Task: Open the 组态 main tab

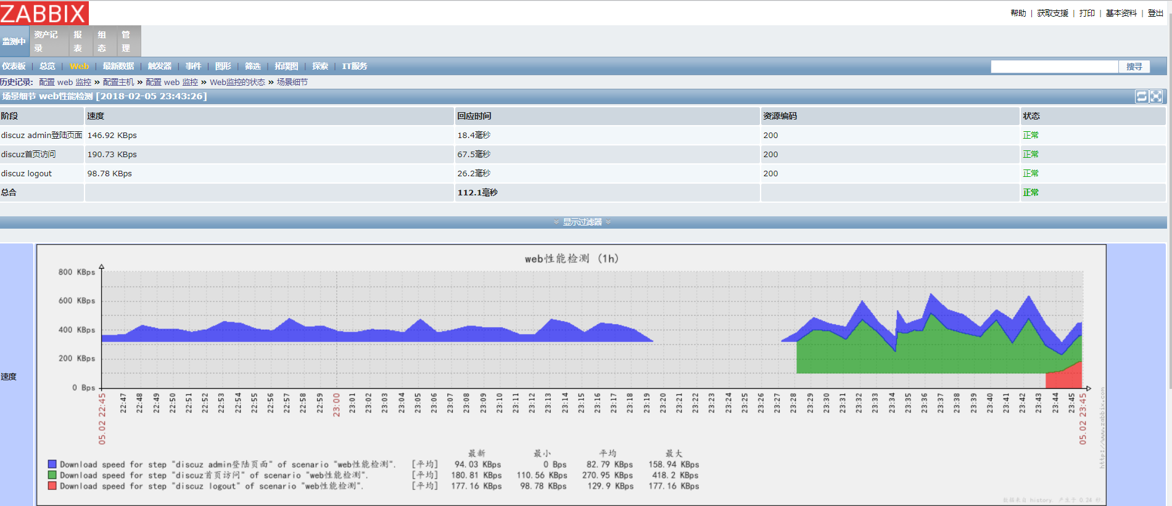Action: [x=104, y=41]
